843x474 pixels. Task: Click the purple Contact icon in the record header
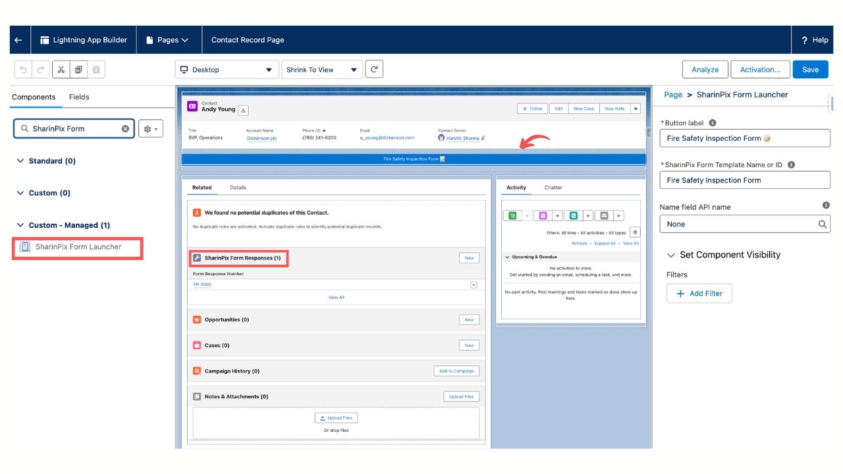[x=192, y=106]
